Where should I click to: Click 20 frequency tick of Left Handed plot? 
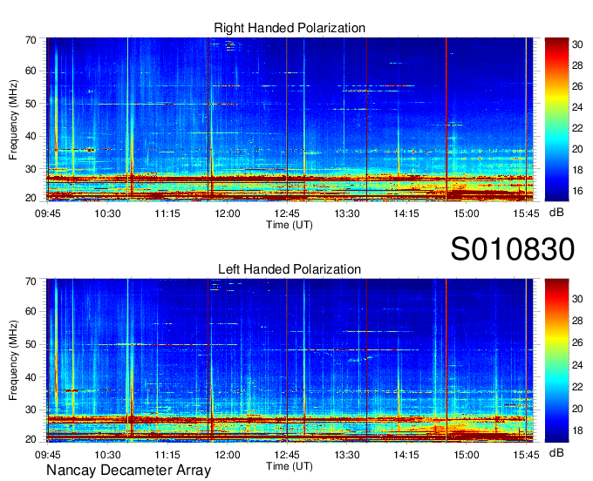(31, 439)
